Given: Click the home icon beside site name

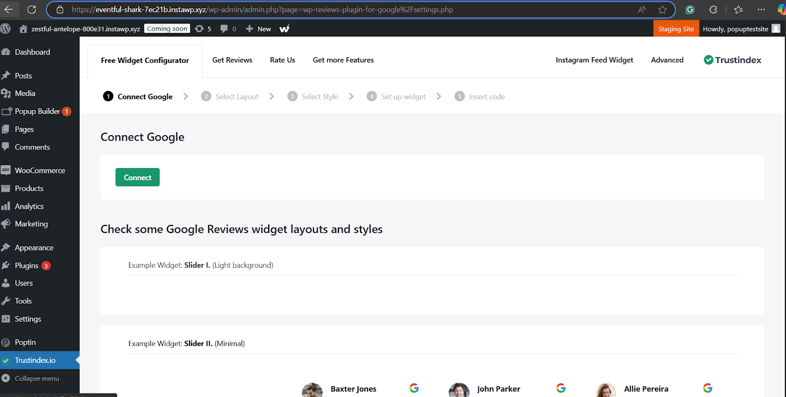Looking at the screenshot, I should click(23, 28).
